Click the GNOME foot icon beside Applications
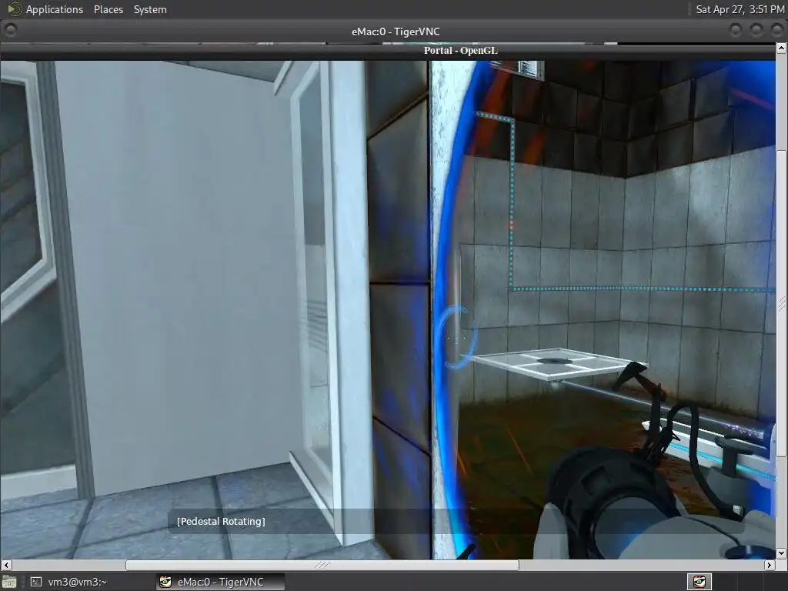788x591 pixels. 14,9
